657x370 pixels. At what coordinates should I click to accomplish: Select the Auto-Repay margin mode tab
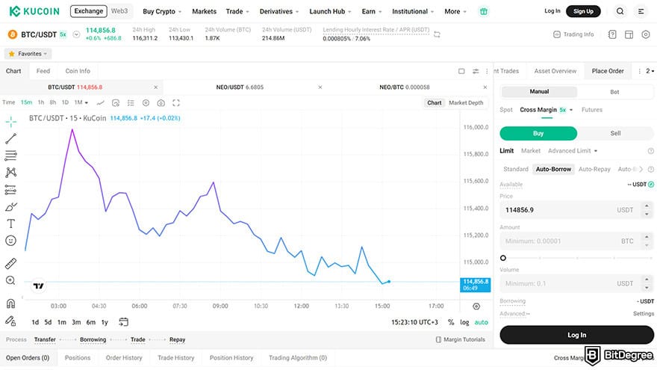(x=594, y=169)
